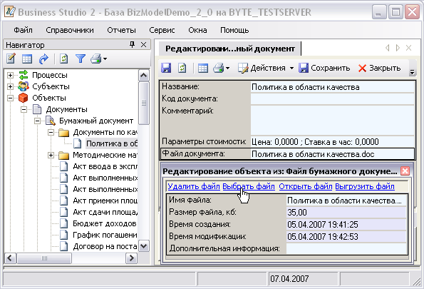Click the Выгрузить файл link
This screenshot has width=424, height=289.
(x=365, y=186)
